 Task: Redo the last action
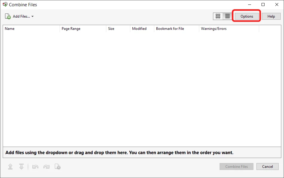tap(46, 167)
